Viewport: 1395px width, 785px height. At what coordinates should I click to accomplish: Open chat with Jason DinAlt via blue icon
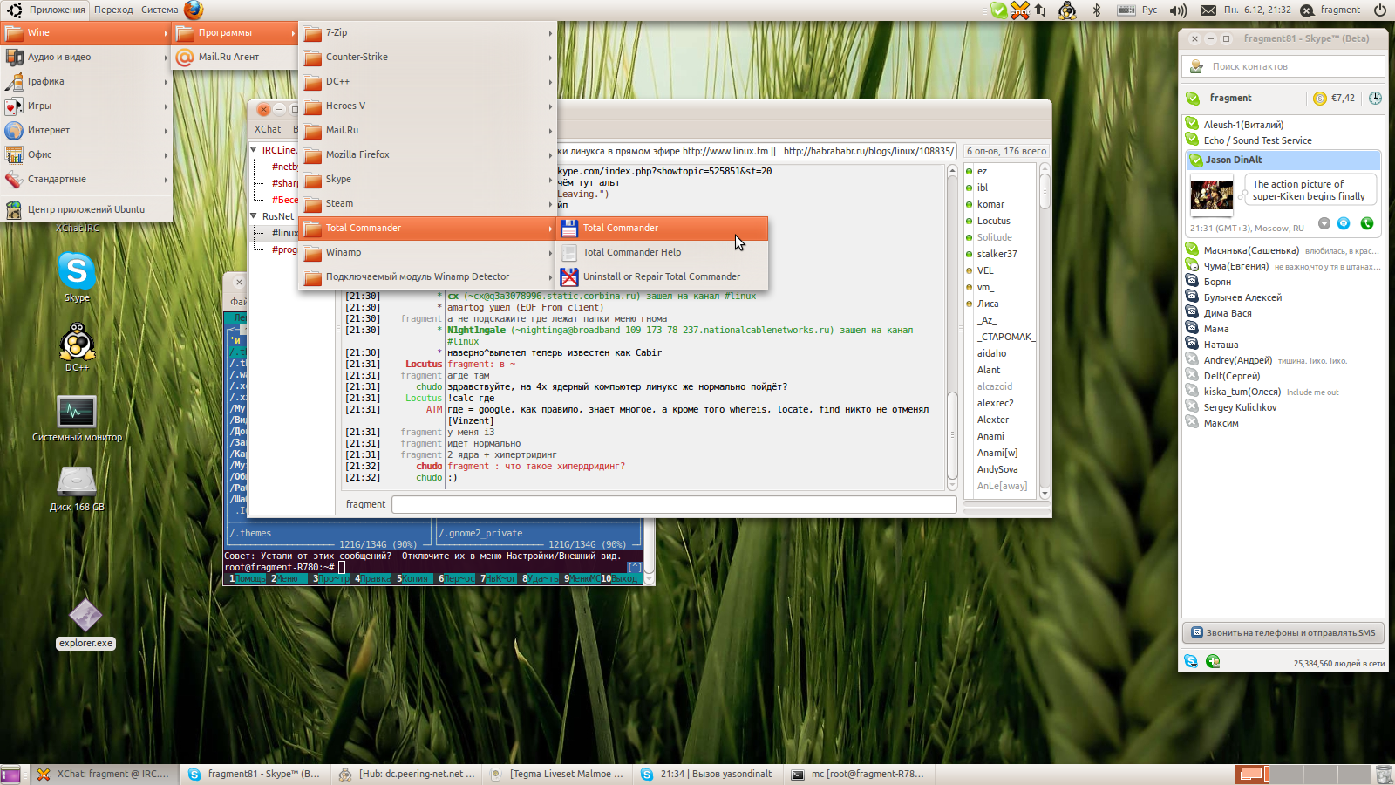coord(1344,223)
